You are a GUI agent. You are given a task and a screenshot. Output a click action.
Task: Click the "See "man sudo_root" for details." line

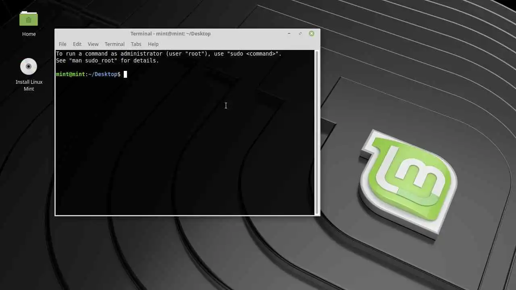click(108, 60)
